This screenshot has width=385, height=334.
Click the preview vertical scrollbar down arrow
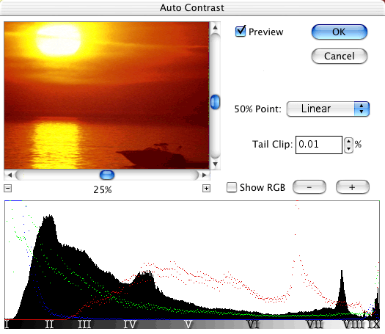tap(216, 164)
